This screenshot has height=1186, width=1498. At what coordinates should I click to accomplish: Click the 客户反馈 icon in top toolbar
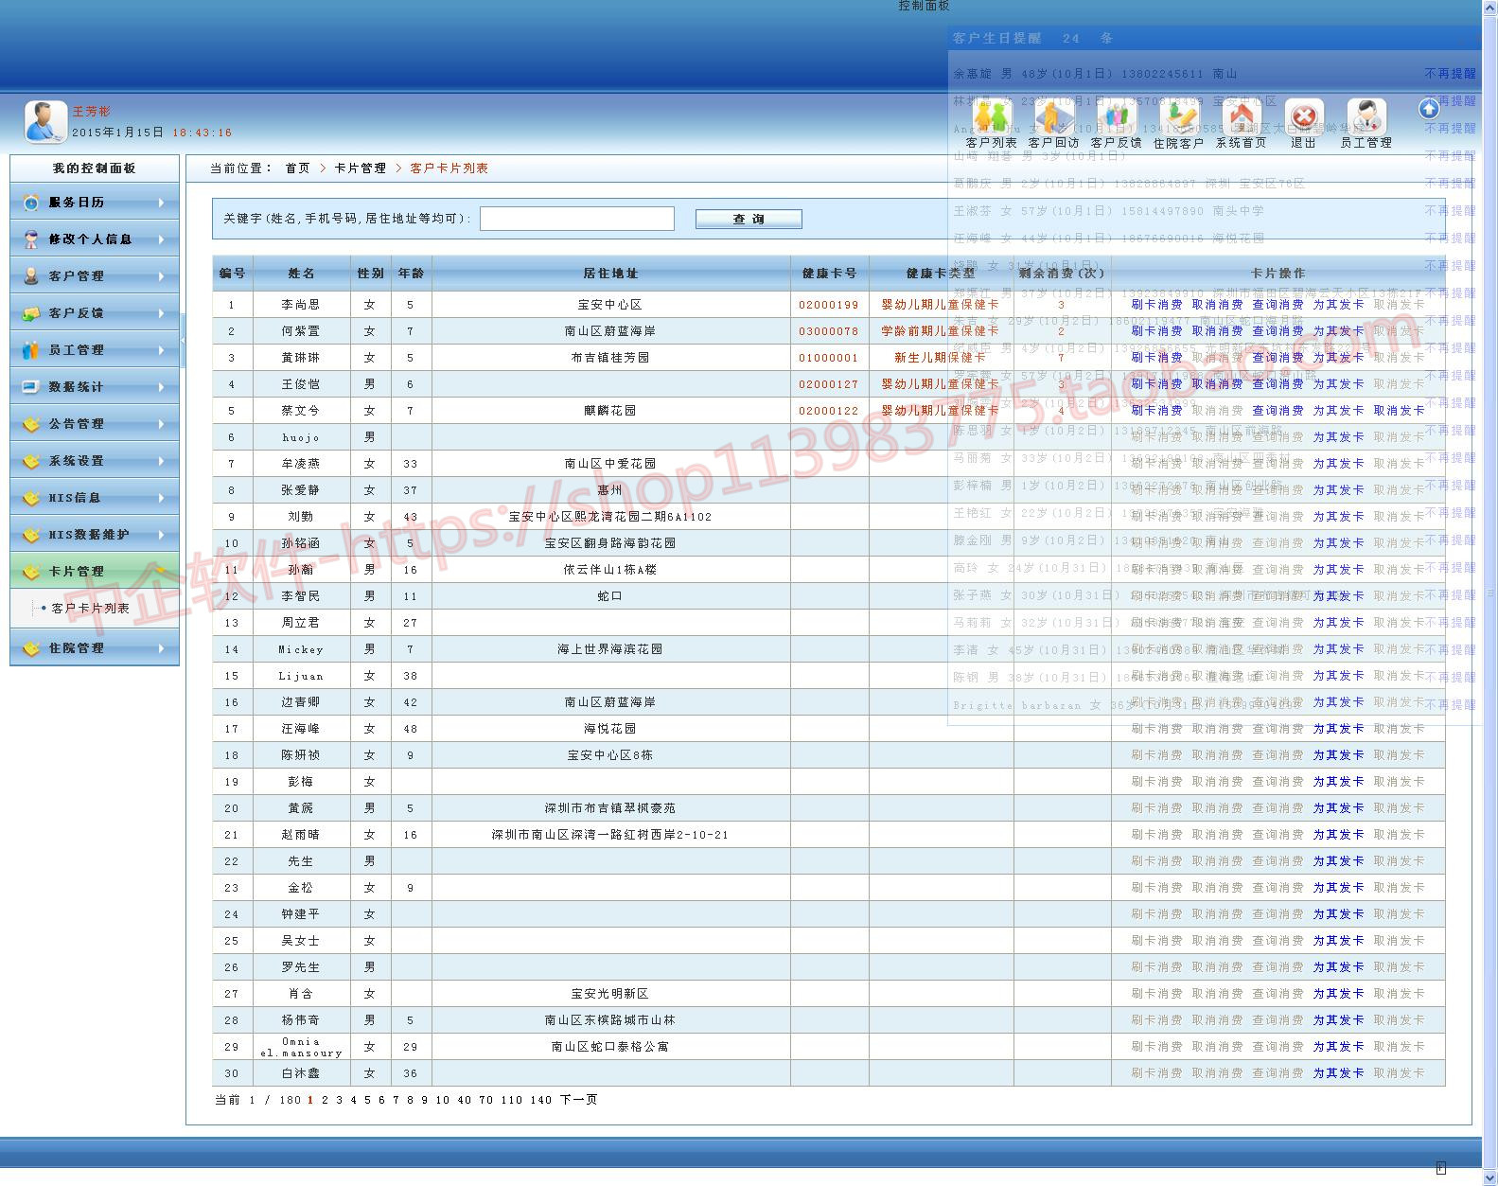point(1116,117)
